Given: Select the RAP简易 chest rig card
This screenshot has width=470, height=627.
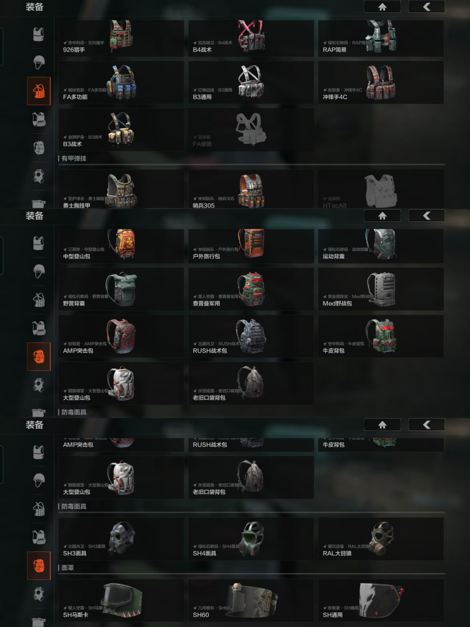Looking at the screenshot, I should [381, 38].
